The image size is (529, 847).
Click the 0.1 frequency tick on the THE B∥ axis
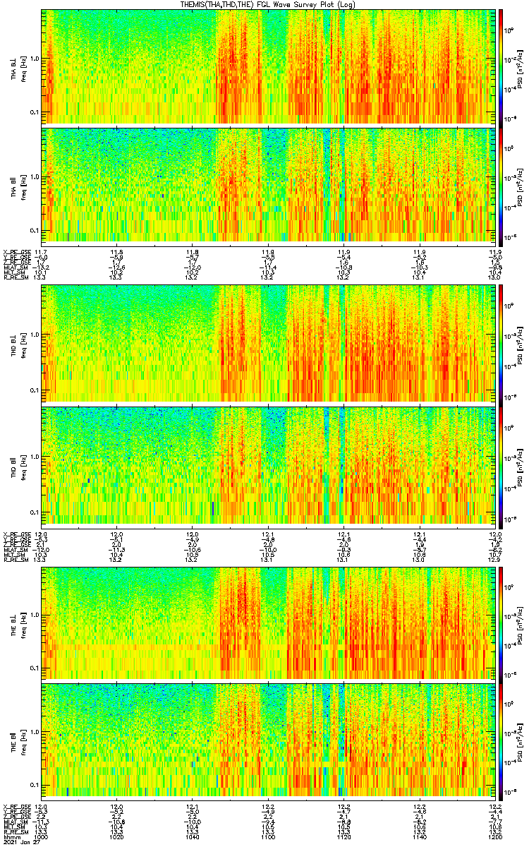(35, 786)
